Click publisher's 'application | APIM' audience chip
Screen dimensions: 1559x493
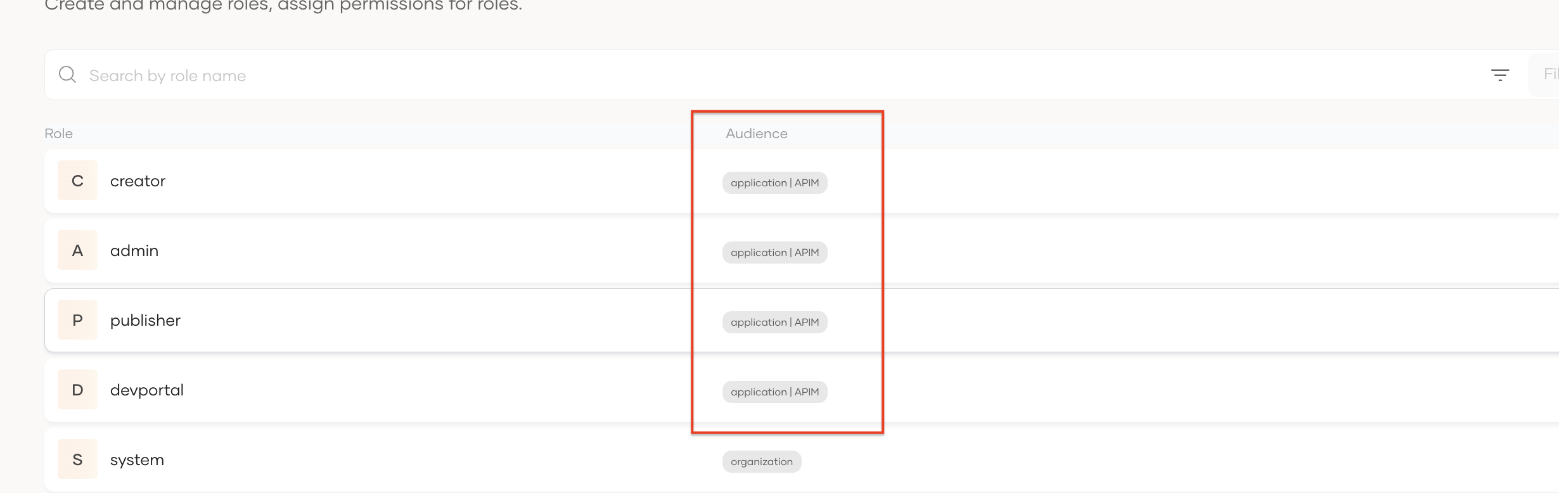pyautogui.click(x=774, y=323)
